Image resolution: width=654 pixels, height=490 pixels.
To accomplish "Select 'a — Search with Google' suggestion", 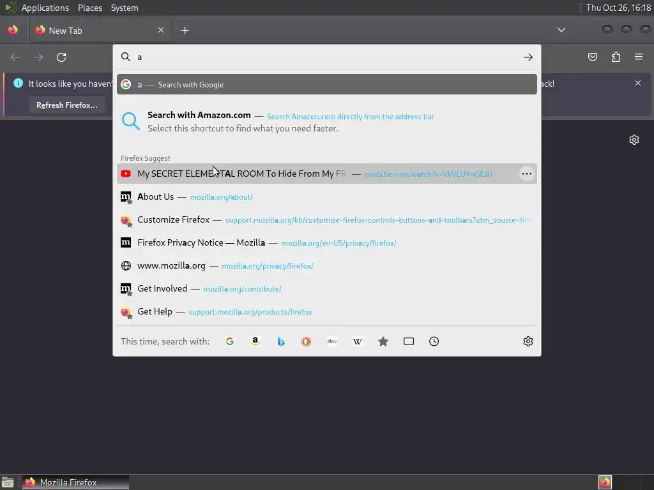I will (326, 85).
